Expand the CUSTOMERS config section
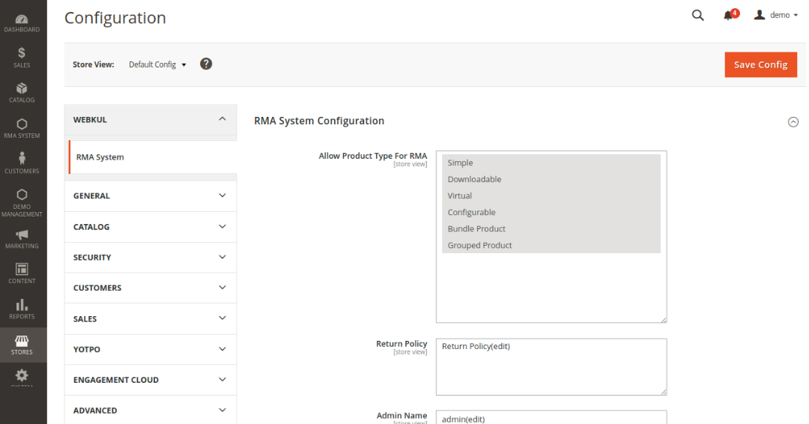 pos(150,288)
